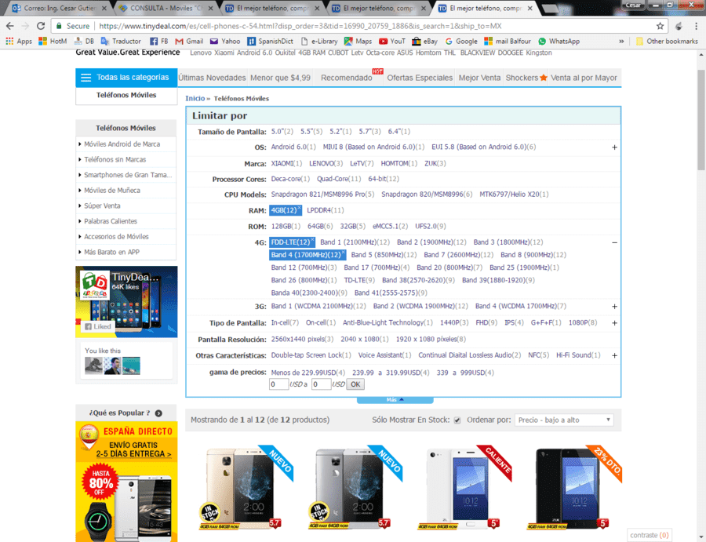Bookmark page with the star icon

click(x=660, y=26)
